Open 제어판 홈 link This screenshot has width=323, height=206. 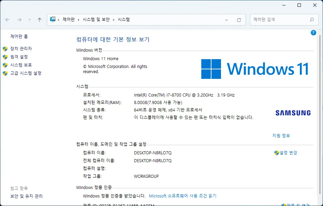click(x=19, y=36)
